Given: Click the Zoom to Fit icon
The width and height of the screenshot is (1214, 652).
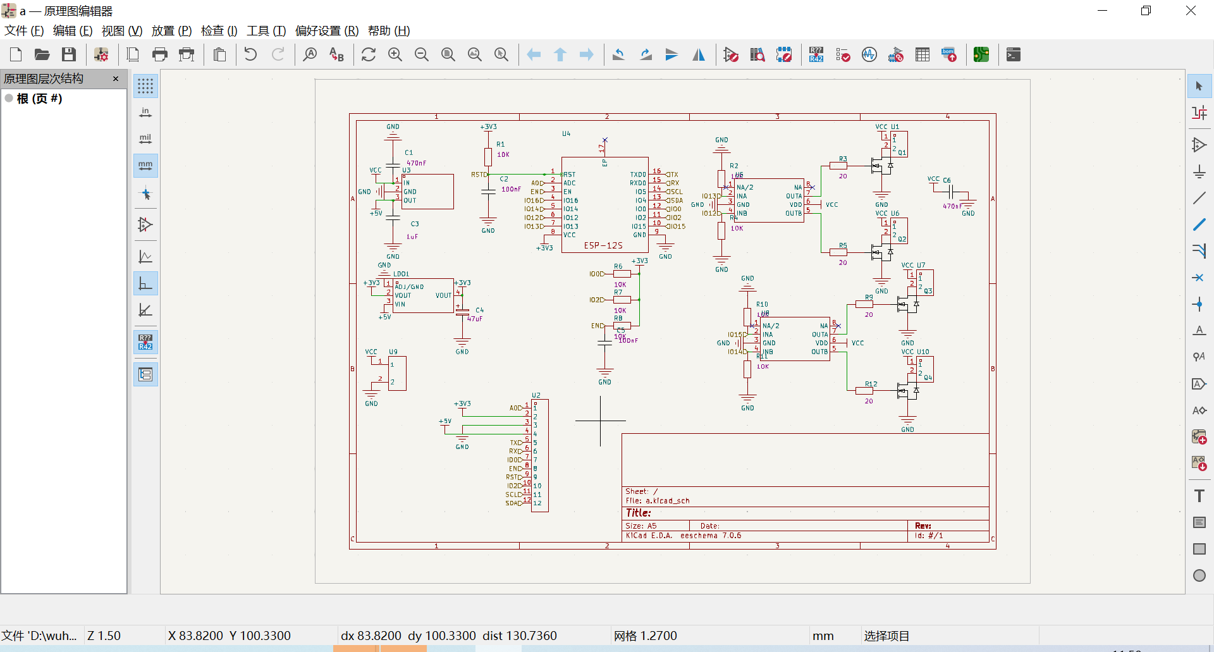Looking at the screenshot, I should [x=448, y=55].
